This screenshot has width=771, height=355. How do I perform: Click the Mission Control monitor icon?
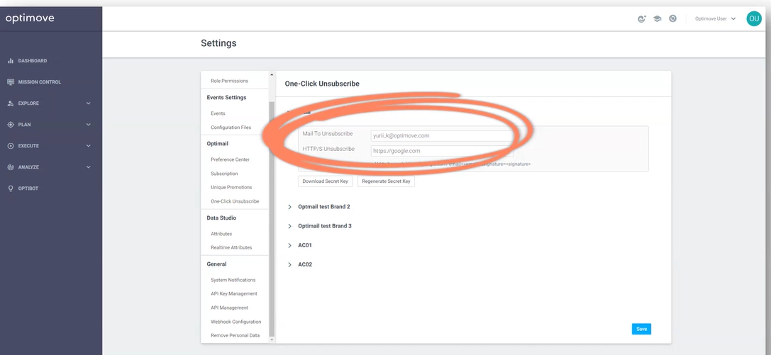point(11,82)
